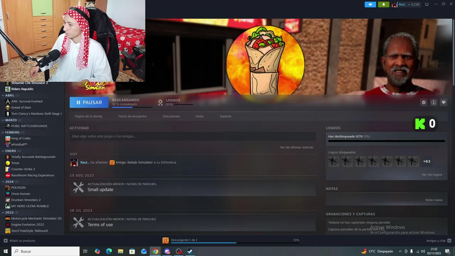Pause the Kebab Simulator download
The height and width of the screenshot is (256, 455).
pos(89,102)
